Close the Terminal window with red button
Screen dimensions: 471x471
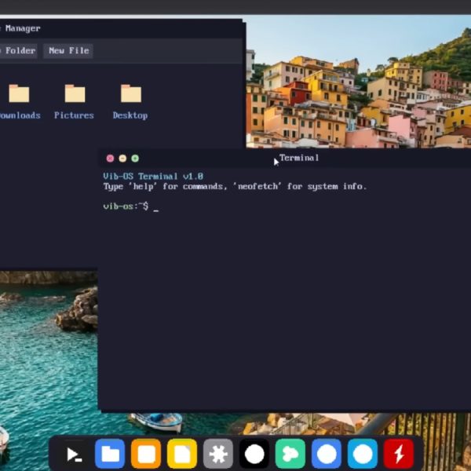tap(110, 159)
